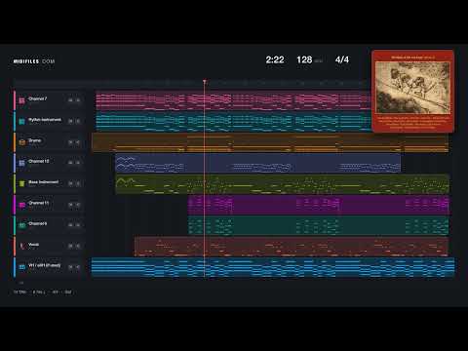Viewport: 468px width, 351px height.
Task: Mute the Channel 7 track
Action: 70,100
